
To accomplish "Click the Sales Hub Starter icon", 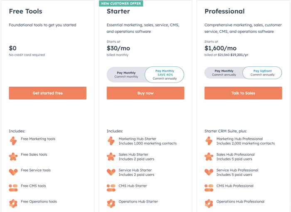I will (x=111, y=156).
